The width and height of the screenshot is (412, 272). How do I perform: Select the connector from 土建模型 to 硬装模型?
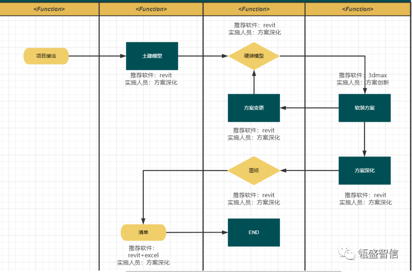tap(203, 56)
